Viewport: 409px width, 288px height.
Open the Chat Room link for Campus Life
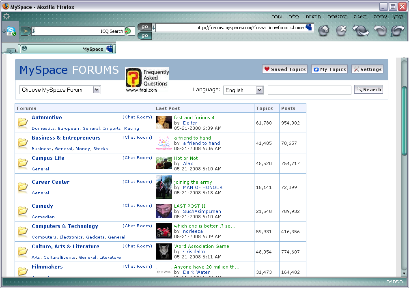137,158
